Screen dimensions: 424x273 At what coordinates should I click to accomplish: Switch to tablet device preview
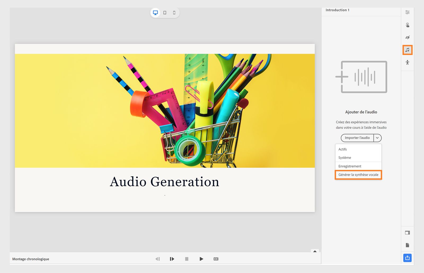pos(165,13)
